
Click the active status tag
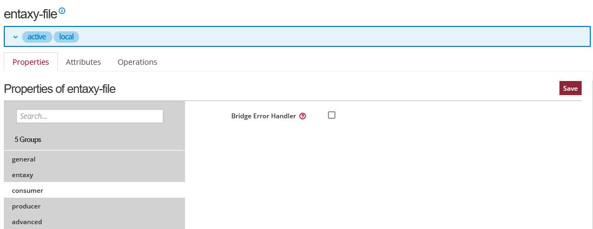point(37,37)
